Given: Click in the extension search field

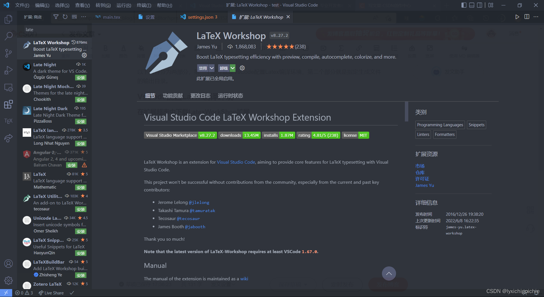Looking at the screenshot, I should click(56, 29).
